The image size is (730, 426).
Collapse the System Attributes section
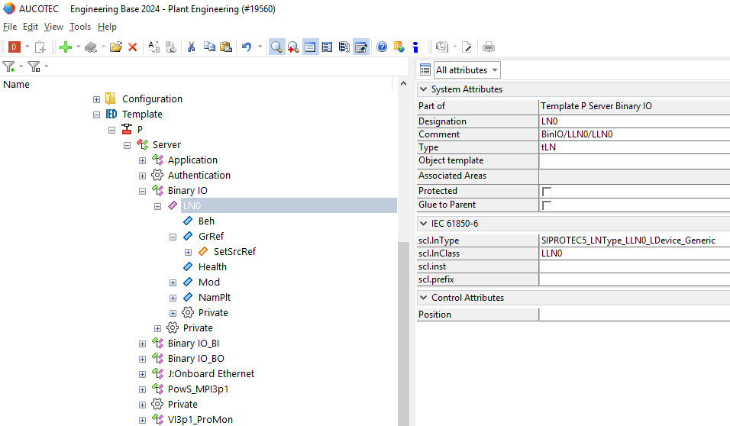(423, 89)
